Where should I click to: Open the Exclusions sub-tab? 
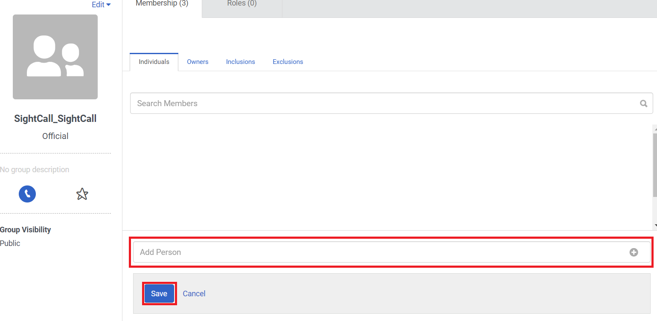click(288, 62)
